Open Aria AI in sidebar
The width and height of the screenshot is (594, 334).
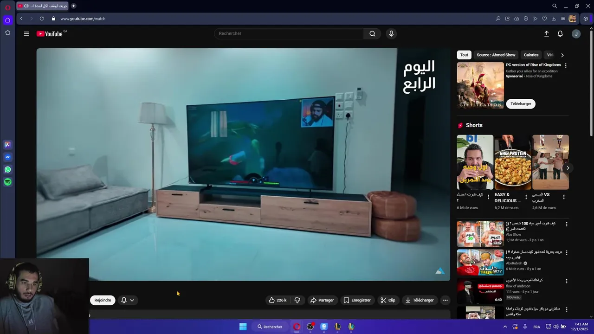7,145
